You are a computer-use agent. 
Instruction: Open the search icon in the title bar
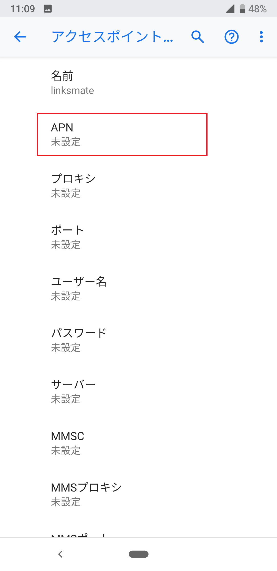pyautogui.click(x=197, y=37)
